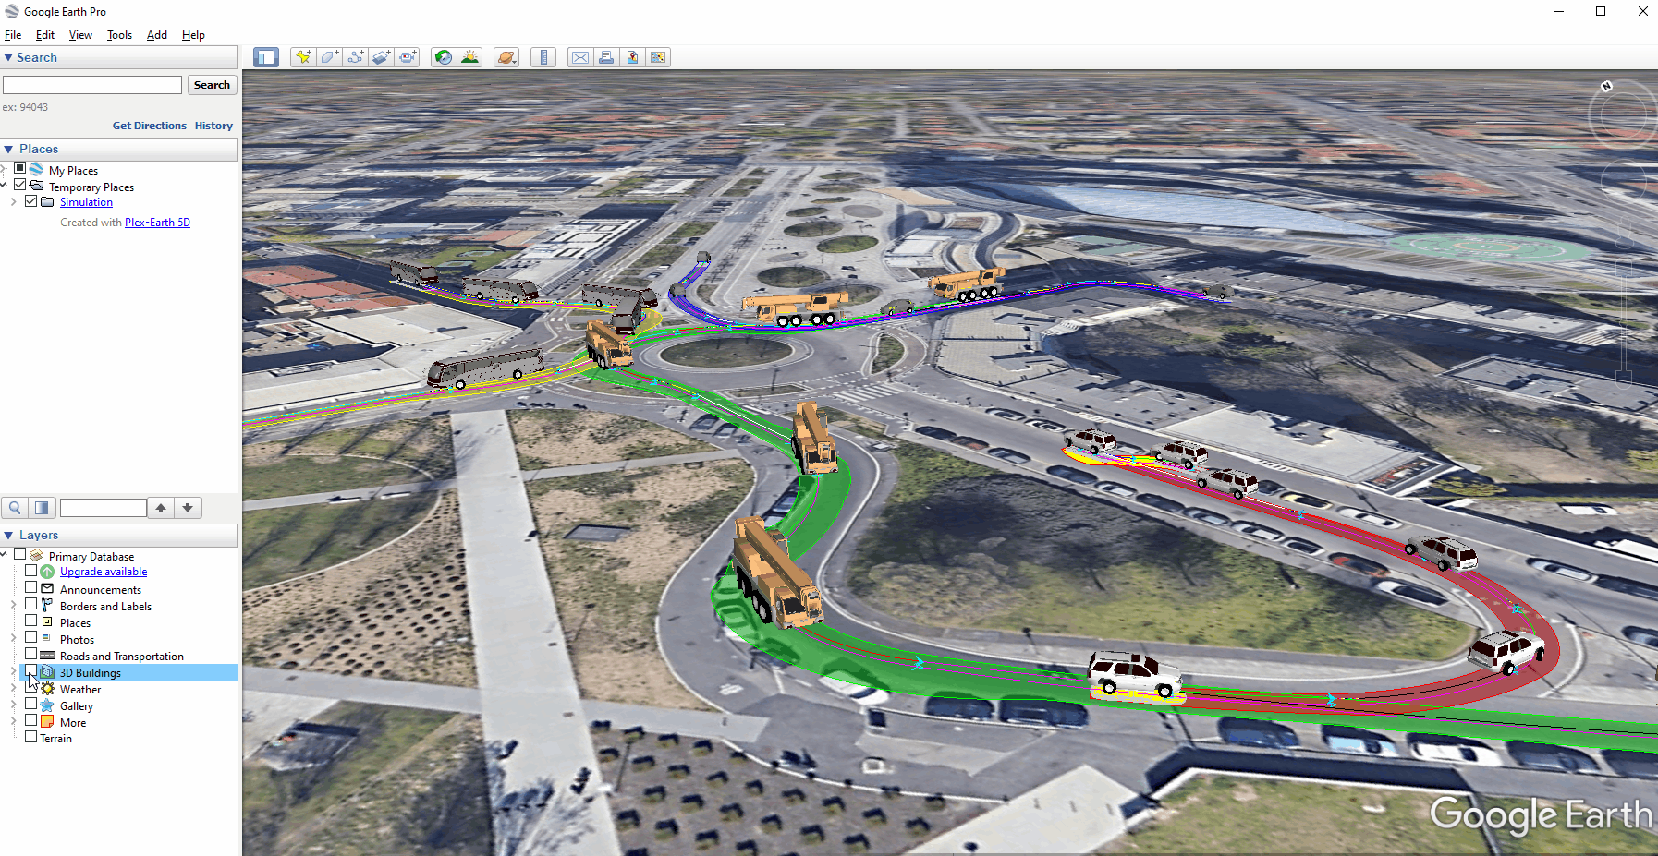Screen dimensions: 1658x856
Task: Enable Roads and Transportation checkbox
Action: 30,654
